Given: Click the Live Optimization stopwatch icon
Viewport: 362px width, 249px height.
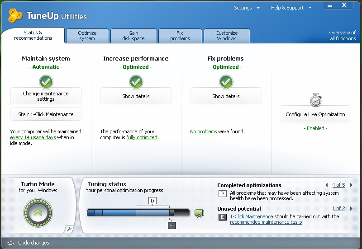Looking at the screenshot, I should click(x=315, y=100).
